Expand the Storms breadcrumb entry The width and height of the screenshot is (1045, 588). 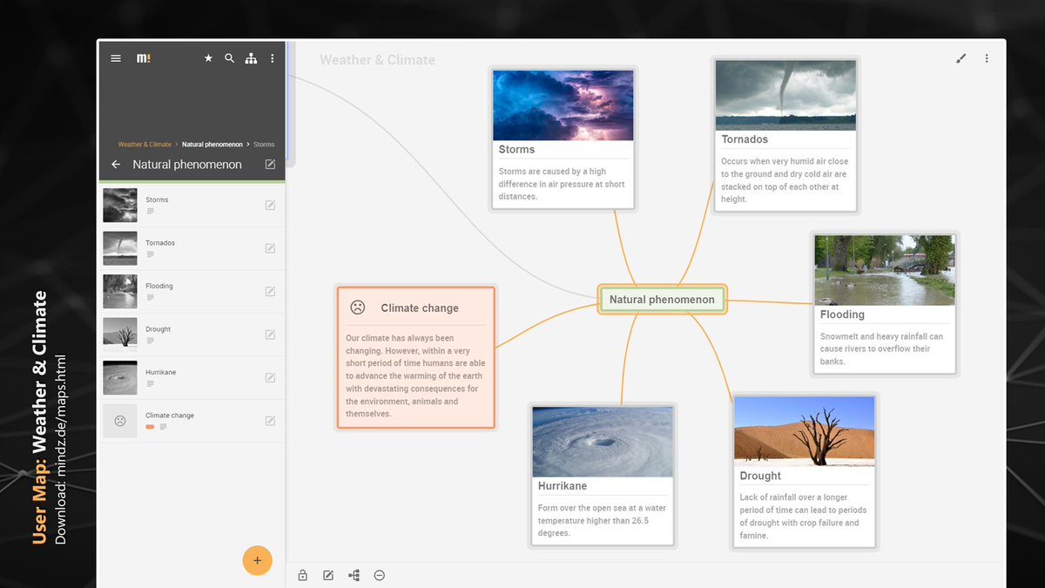click(264, 144)
